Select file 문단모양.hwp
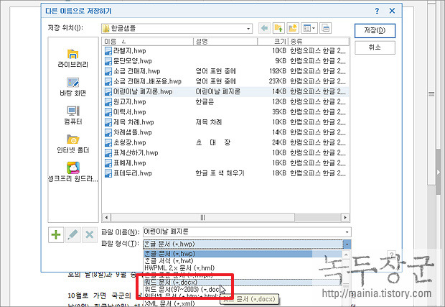 [x=132, y=61]
